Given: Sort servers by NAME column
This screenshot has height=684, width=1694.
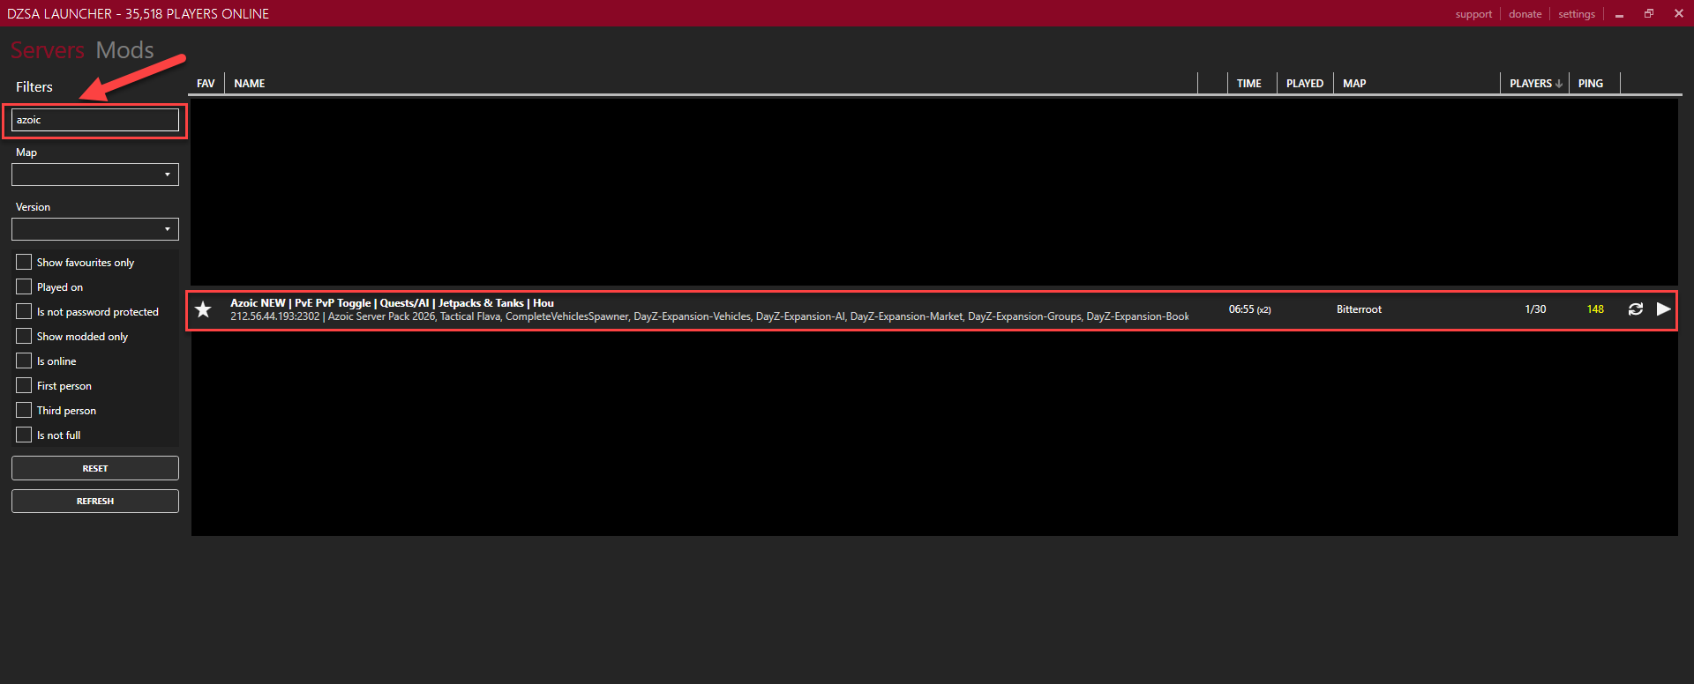Looking at the screenshot, I should point(250,84).
